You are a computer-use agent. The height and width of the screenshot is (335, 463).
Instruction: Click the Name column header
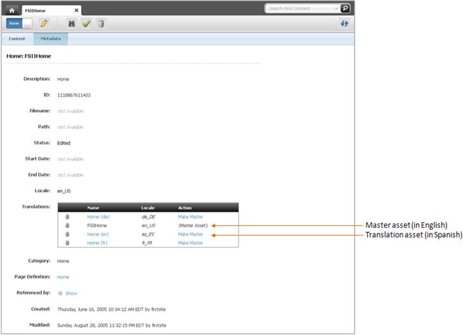[x=93, y=207]
